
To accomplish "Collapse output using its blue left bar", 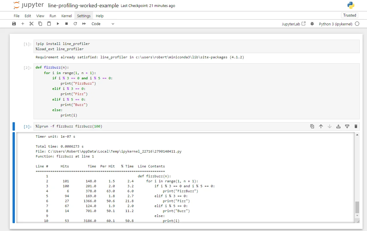I will [x=14, y=177].
